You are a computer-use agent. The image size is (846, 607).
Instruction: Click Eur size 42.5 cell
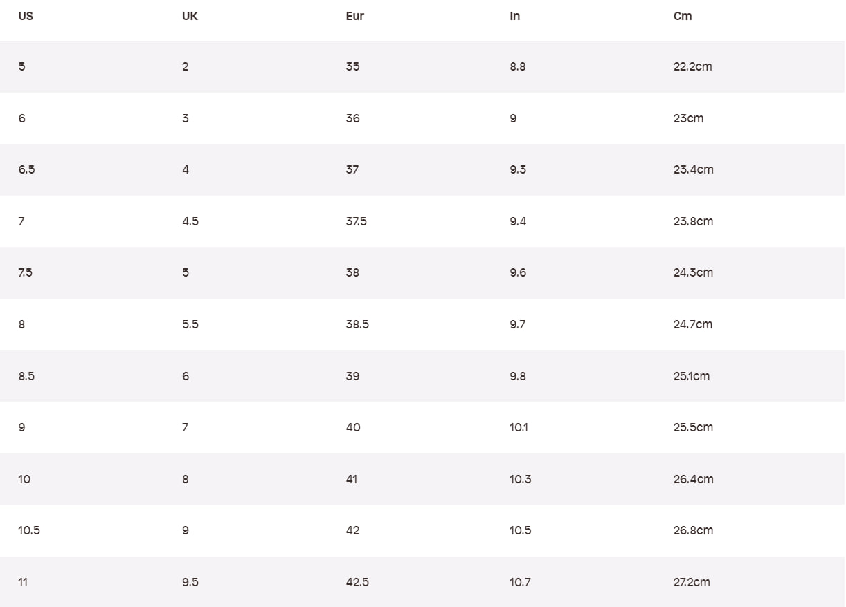point(357,582)
